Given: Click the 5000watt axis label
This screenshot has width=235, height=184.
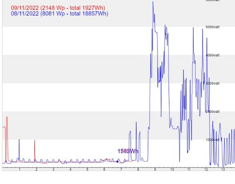Looking at the screenshot, I should click(x=212, y=27).
